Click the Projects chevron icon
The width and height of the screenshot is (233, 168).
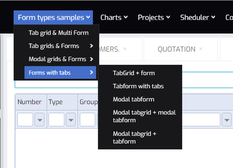(168, 17)
